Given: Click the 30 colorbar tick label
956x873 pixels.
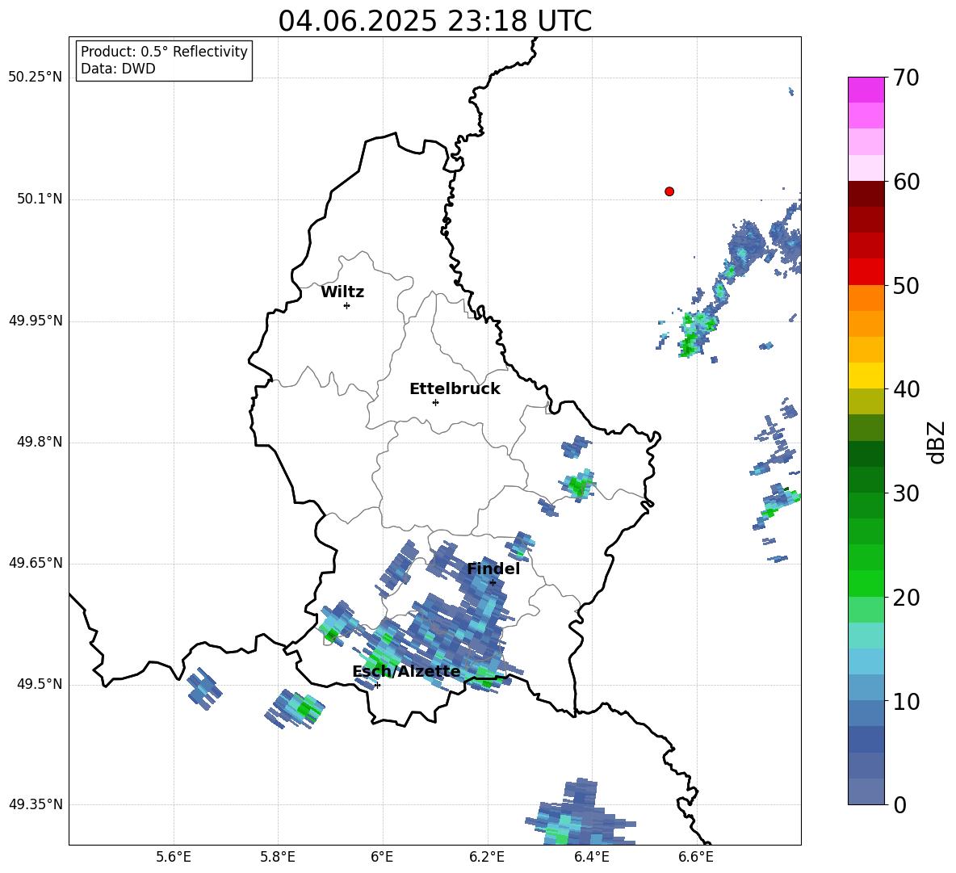Looking at the screenshot, I should point(907,493).
